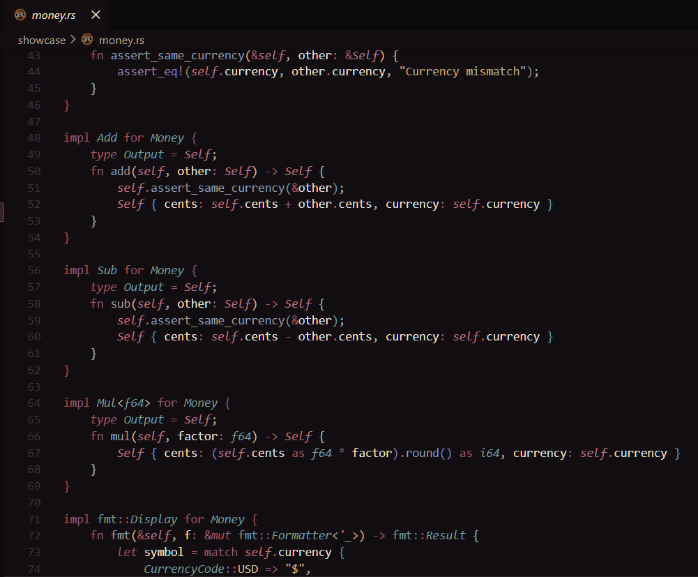Click closing brace on line 46
The image size is (698, 577).
tap(67, 105)
